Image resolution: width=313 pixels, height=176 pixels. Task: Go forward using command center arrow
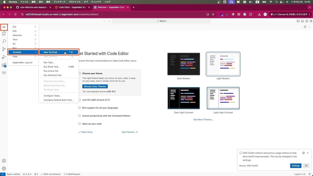[x=109, y=21]
